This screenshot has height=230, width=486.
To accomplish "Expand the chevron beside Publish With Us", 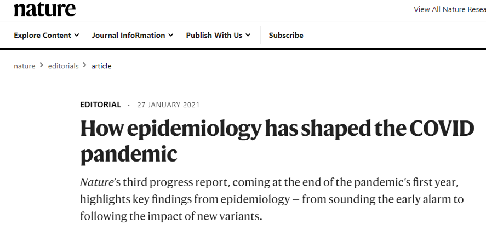I will point(248,36).
